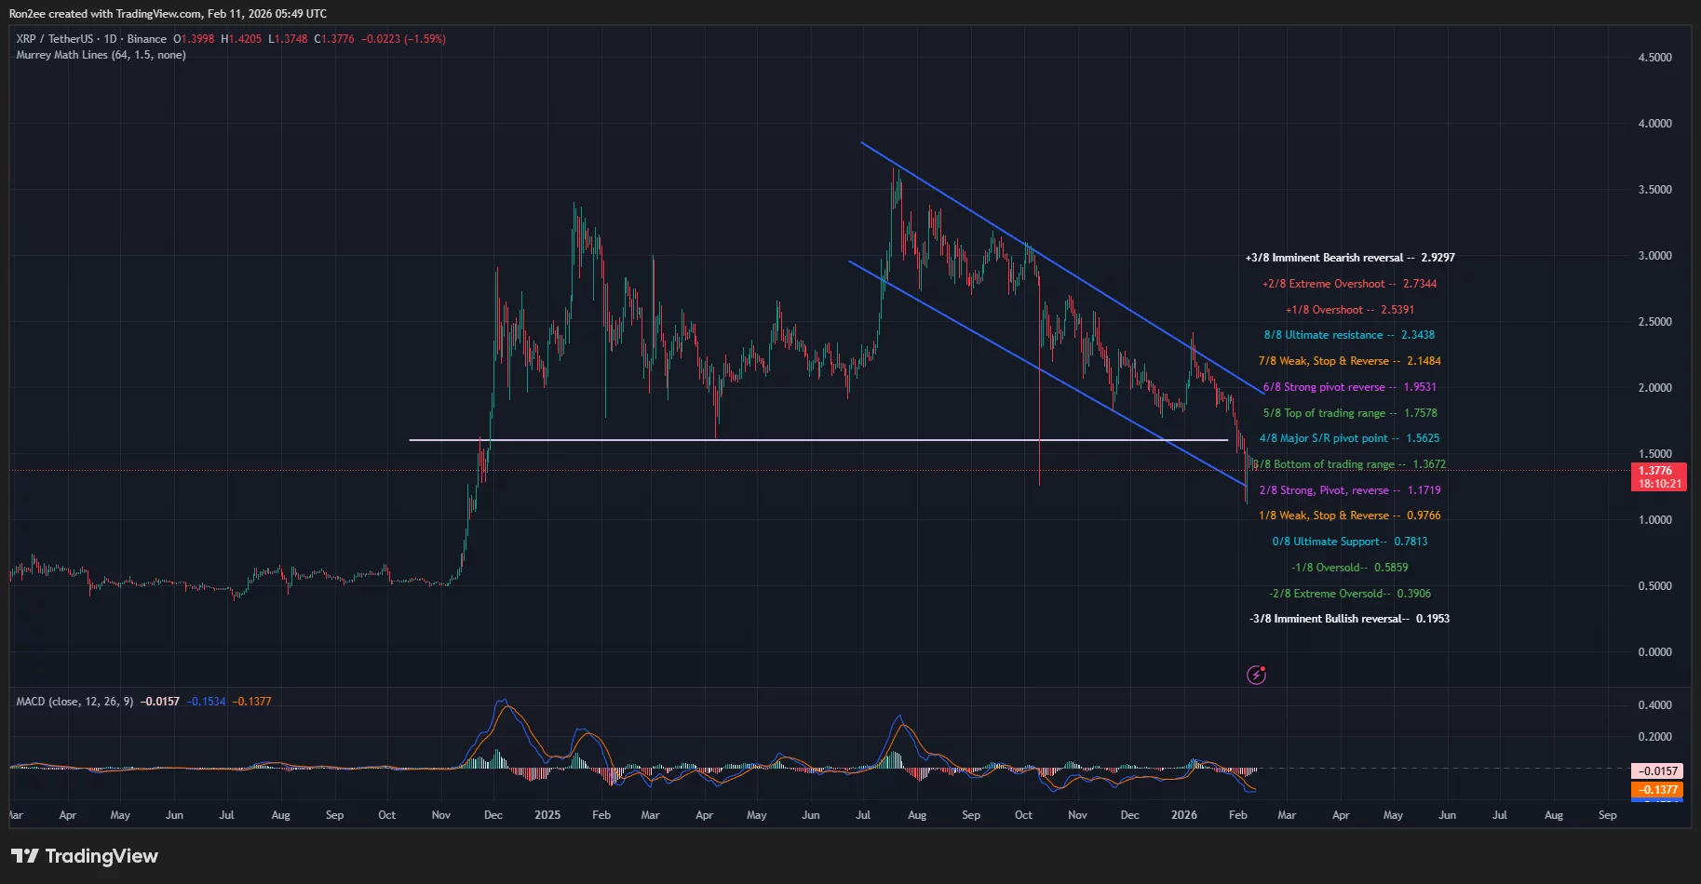Click the '8/8 Ultimate resistance' level label
The image size is (1701, 884).
click(1348, 334)
